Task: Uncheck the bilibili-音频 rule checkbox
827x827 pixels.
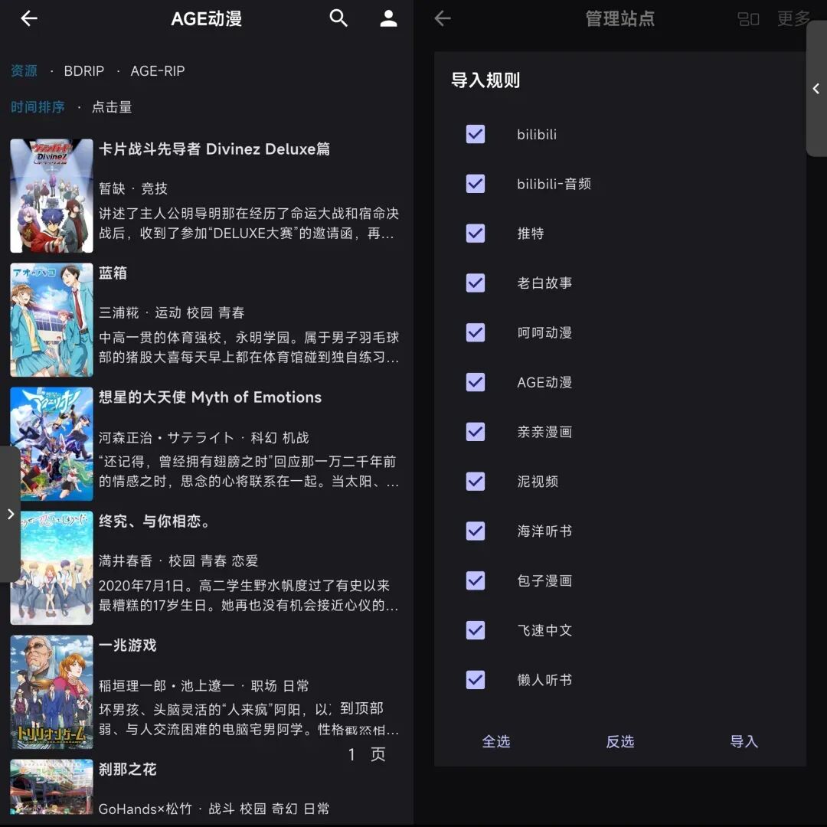Action: [x=476, y=184]
